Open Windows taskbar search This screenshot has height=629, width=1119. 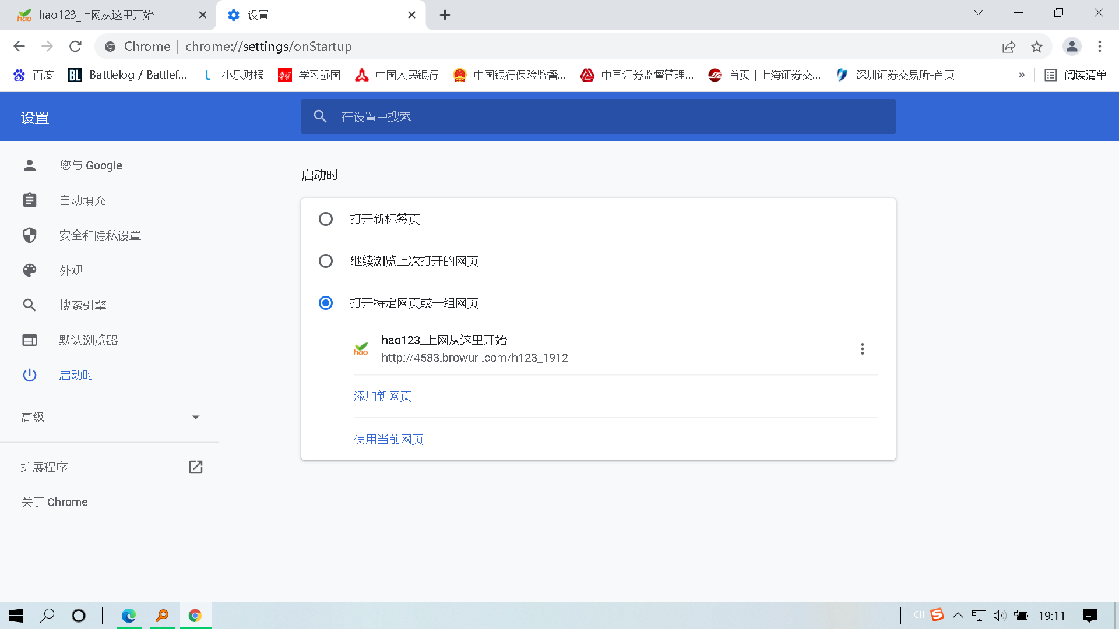[47, 616]
